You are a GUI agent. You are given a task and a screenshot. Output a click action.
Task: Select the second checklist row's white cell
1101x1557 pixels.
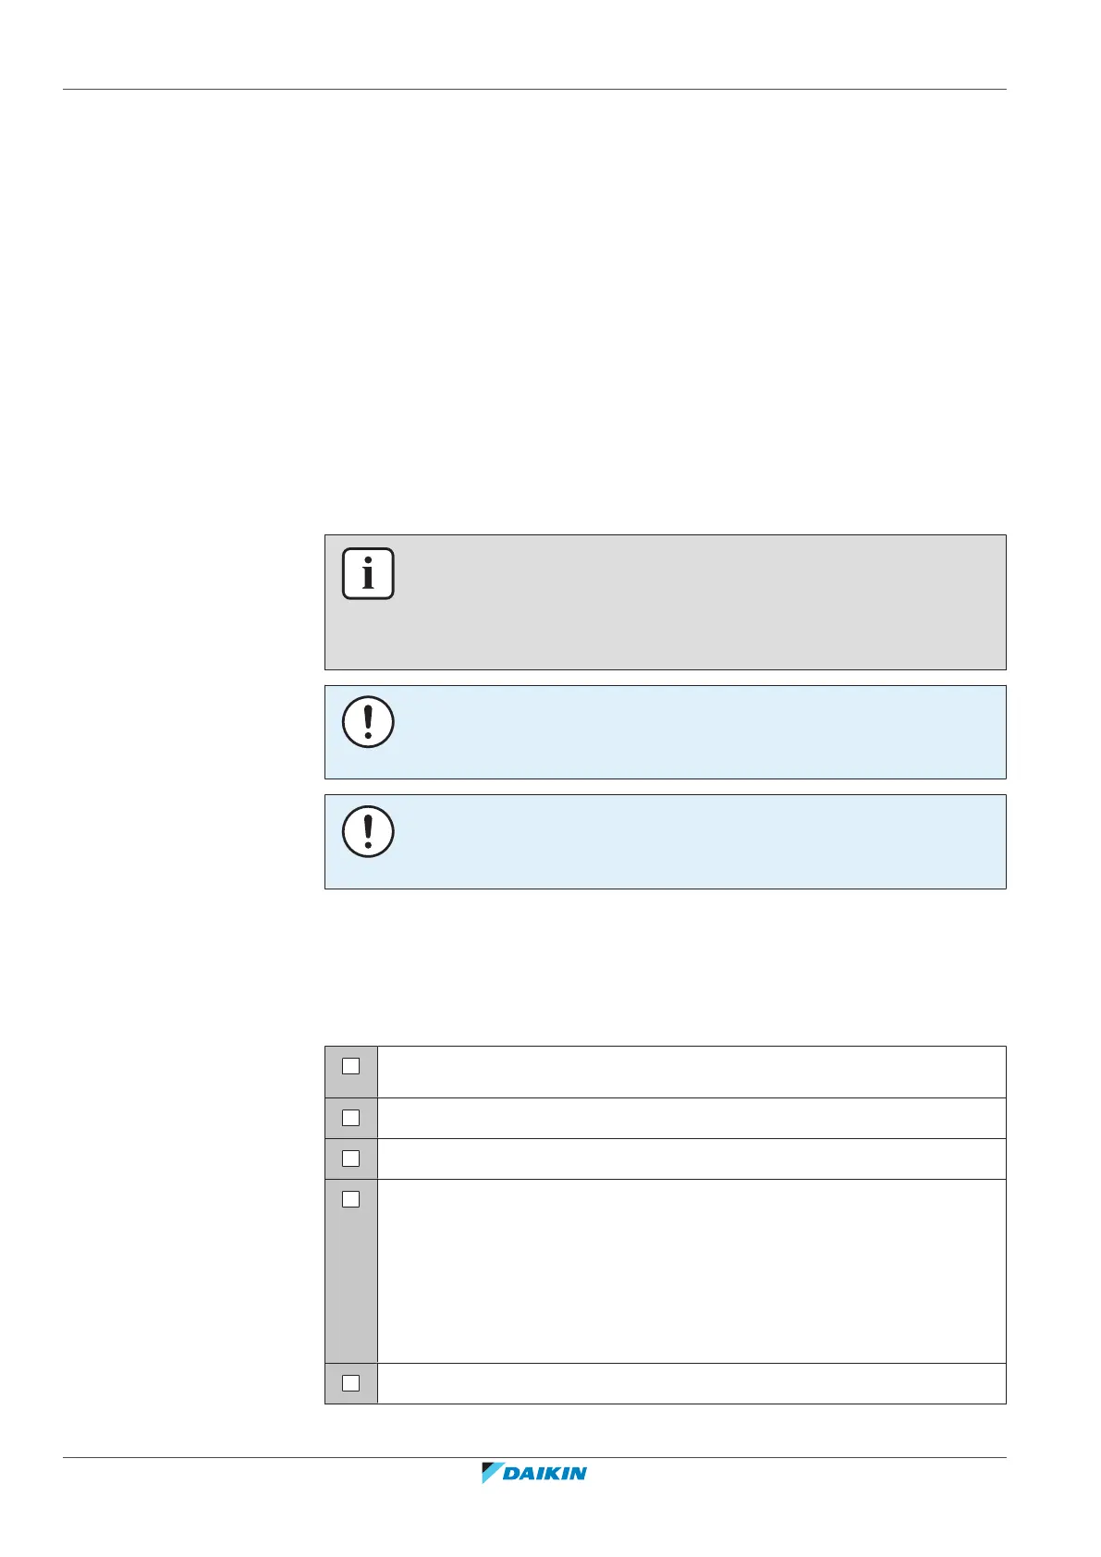[x=691, y=1118]
